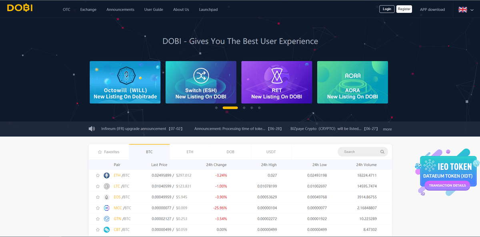Click the speaker announcement icon

[x=92, y=129]
